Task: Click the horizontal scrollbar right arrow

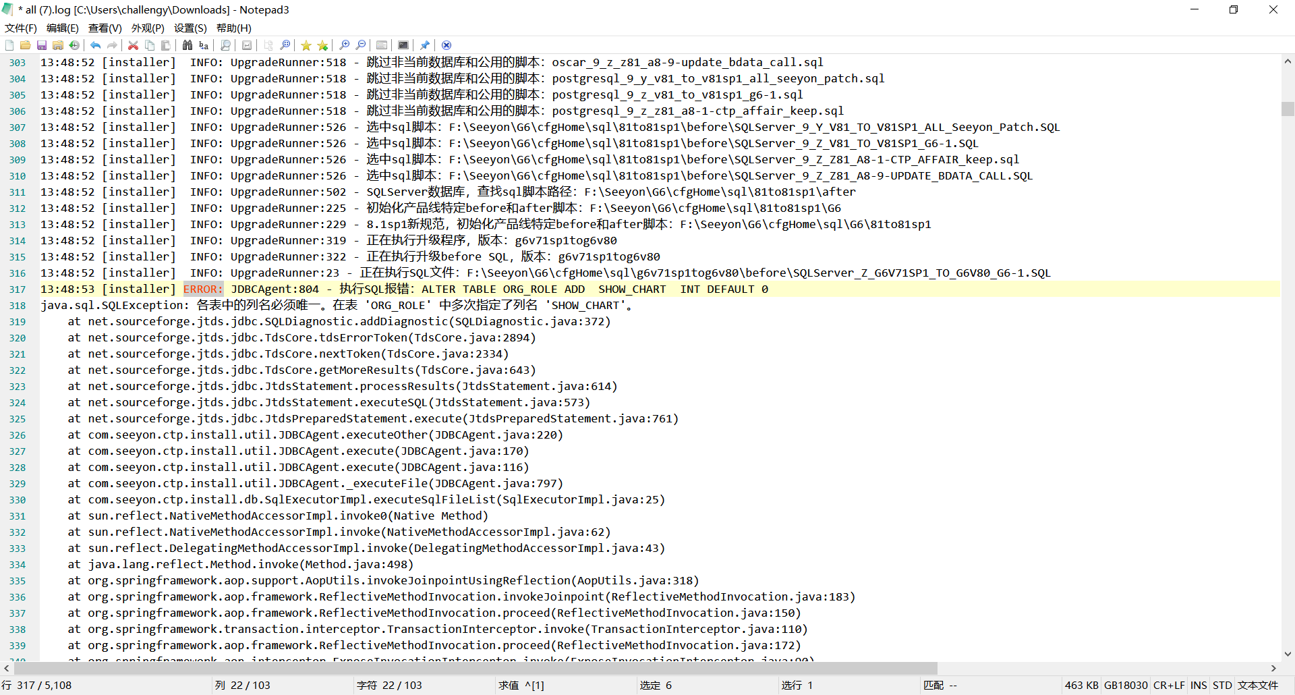Action: click(1273, 668)
